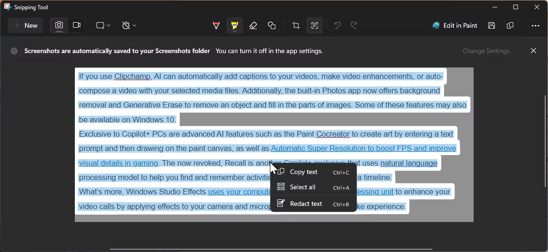Activate the image Crop tool

point(296,25)
